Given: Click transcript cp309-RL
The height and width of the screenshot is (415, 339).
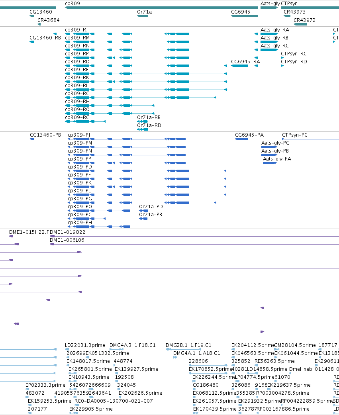Looking at the screenshot, I should [x=77, y=85].
